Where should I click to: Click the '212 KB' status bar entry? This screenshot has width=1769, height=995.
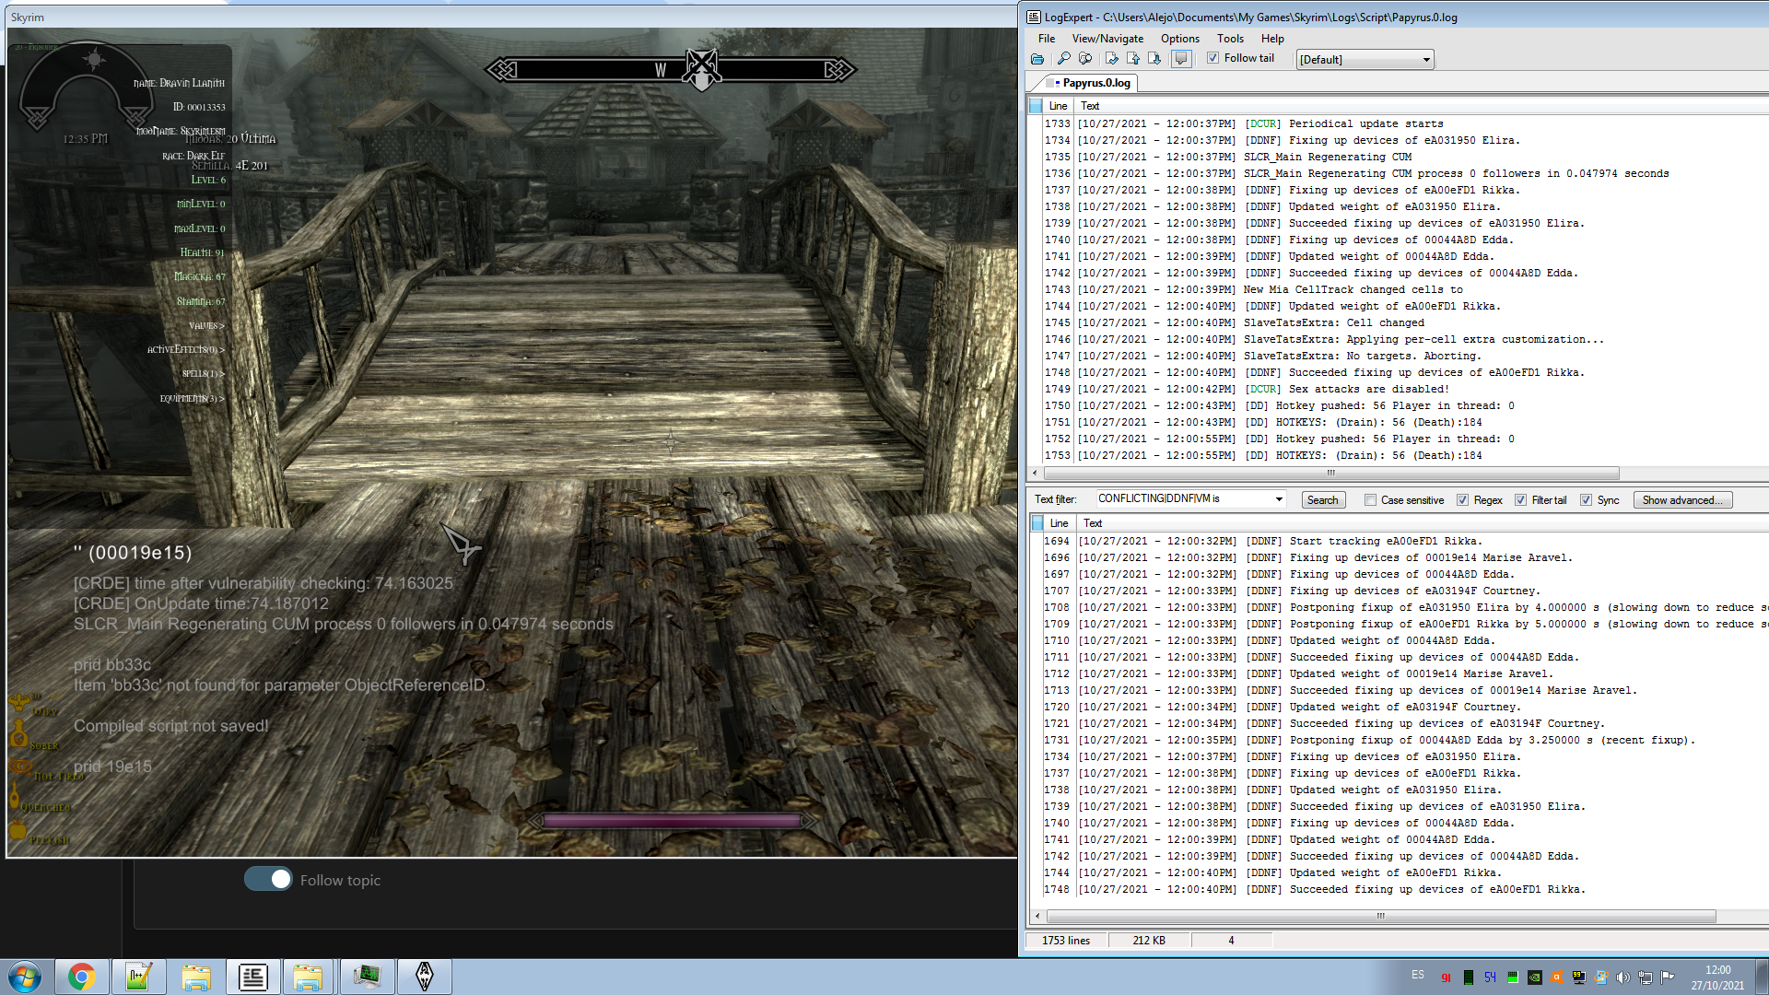coord(1149,941)
